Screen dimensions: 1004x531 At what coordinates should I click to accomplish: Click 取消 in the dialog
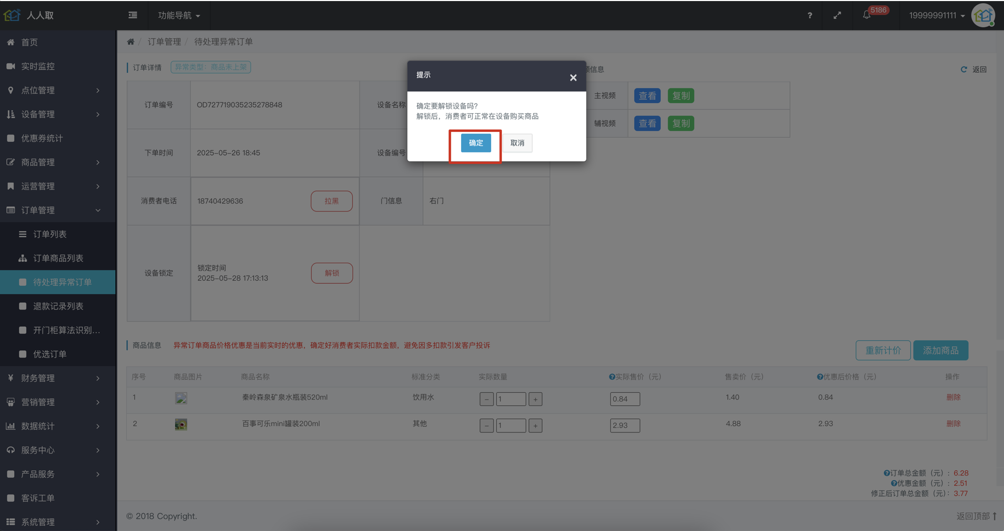pos(517,143)
